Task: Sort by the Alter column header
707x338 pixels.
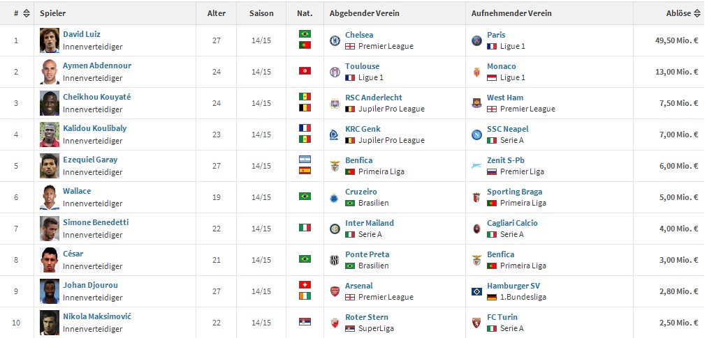Action: (x=216, y=13)
